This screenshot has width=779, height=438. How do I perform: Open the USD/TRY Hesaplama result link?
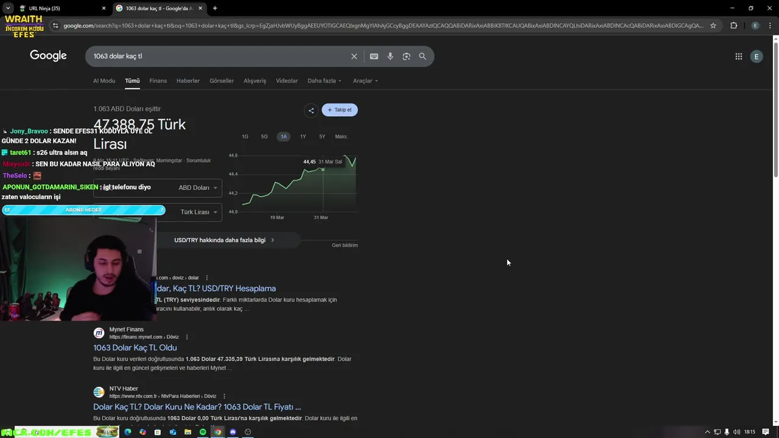(216, 288)
